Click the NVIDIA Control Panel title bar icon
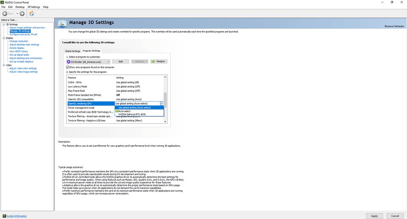 2,2
